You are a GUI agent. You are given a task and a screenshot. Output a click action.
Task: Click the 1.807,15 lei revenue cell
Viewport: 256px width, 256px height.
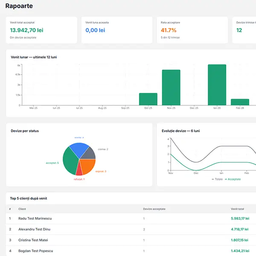click(239, 240)
